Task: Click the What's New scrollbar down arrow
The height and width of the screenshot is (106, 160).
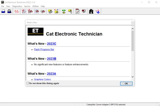Action: point(133,77)
